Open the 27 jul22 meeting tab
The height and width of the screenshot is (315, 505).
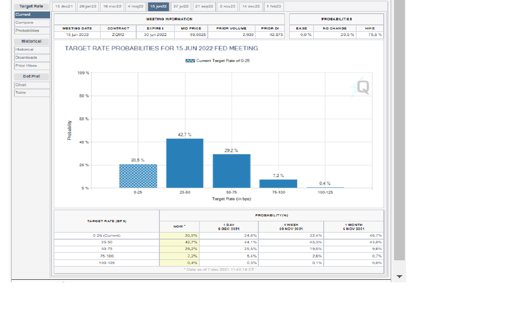tap(181, 7)
